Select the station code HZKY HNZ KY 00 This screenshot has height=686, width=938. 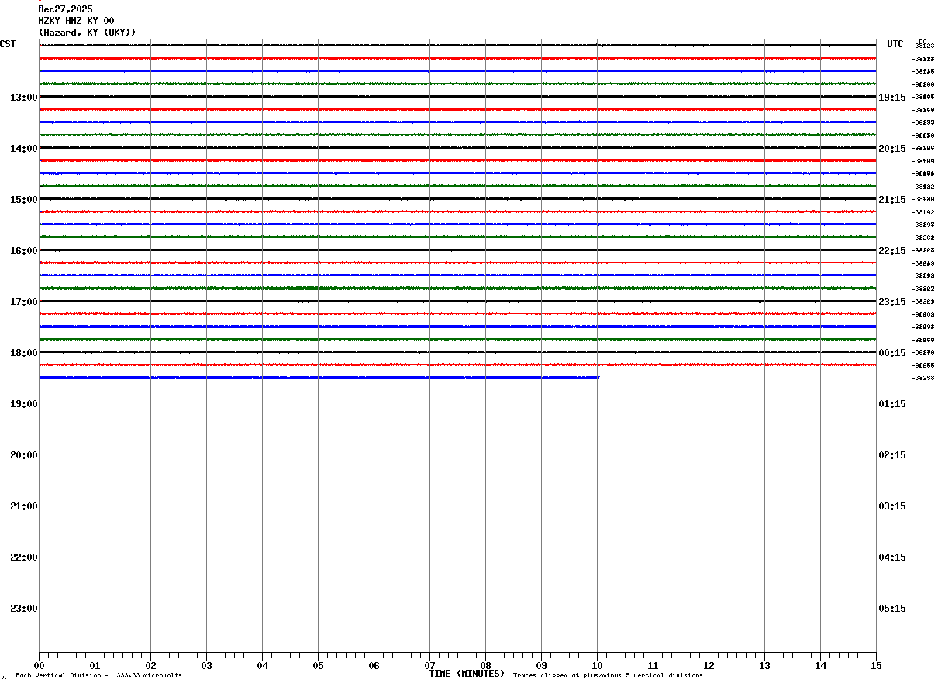(76, 21)
